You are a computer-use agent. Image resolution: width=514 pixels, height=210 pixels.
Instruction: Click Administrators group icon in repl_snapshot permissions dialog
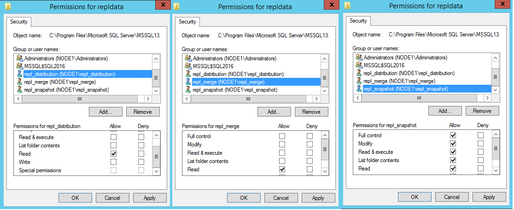(x=359, y=58)
